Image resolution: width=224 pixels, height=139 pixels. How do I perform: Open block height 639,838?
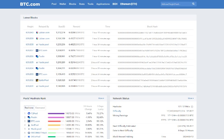pyautogui.click(x=30, y=45)
